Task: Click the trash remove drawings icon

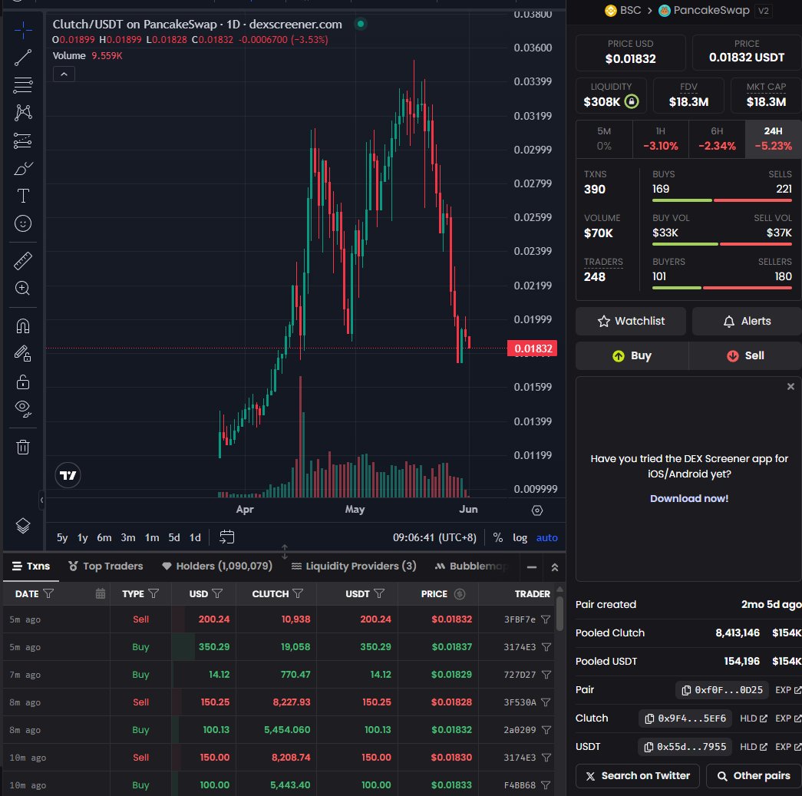Action: [23, 447]
